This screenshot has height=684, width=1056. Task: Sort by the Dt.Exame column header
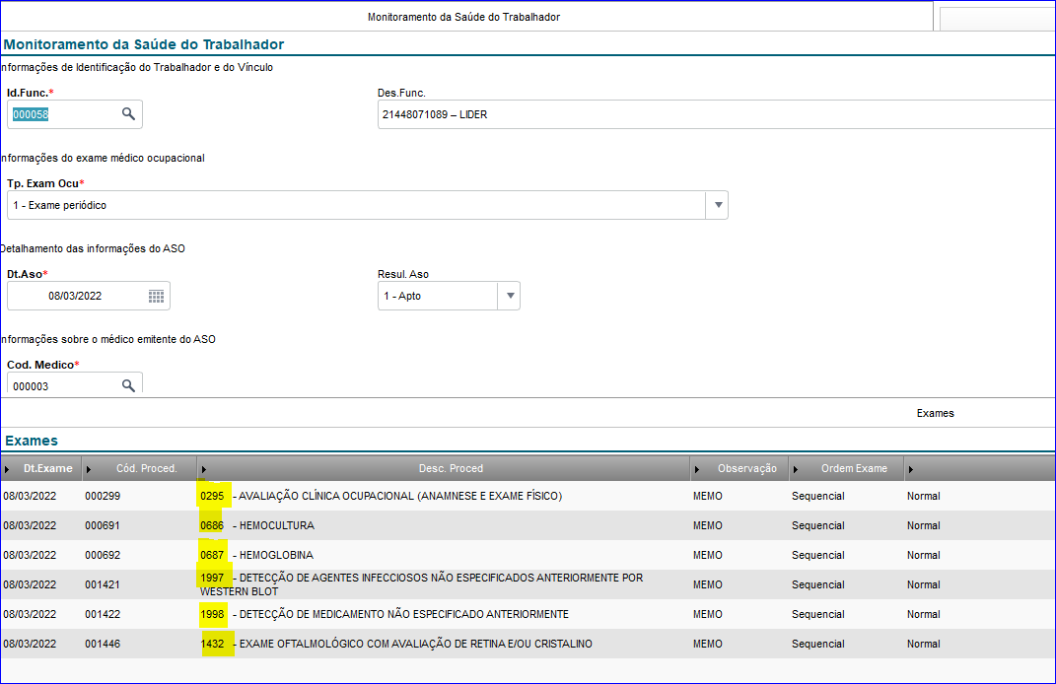click(x=47, y=468)
